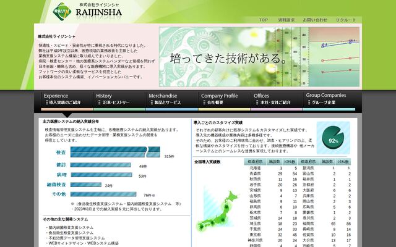
Task: Click the 長崎県 table cell
Action: [x=308, y=229]
